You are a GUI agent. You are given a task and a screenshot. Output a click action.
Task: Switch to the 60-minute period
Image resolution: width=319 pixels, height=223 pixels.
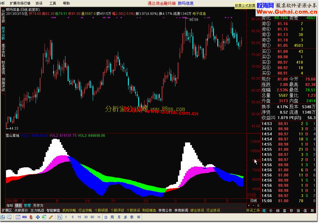click(x=92, y=217)
